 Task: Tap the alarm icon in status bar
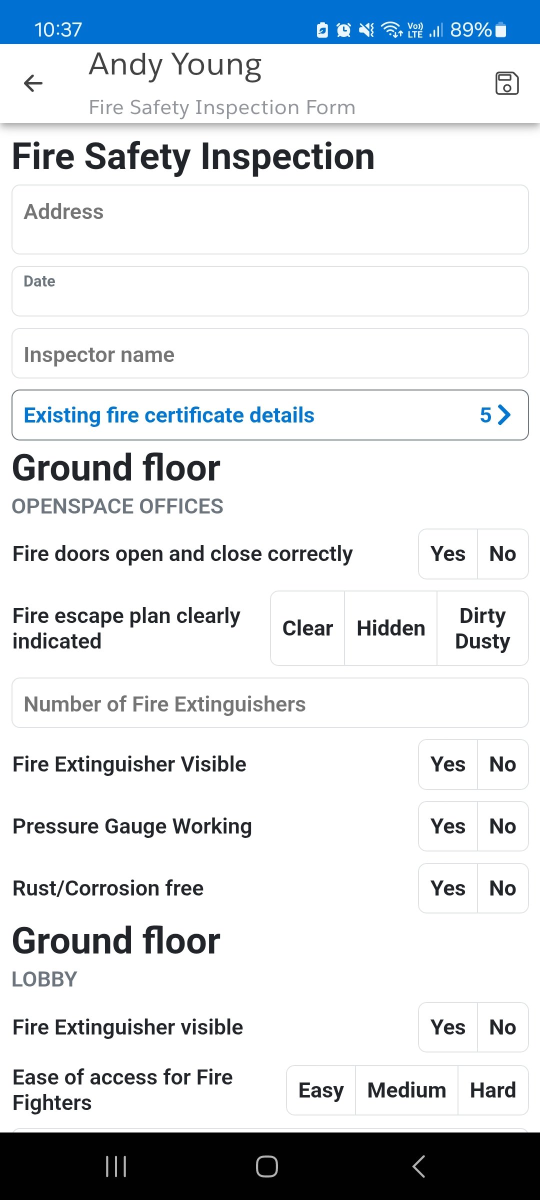click(343, 30)
